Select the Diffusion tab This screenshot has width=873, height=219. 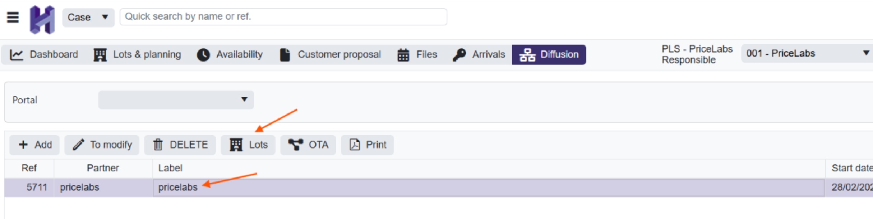coord(549,55)
